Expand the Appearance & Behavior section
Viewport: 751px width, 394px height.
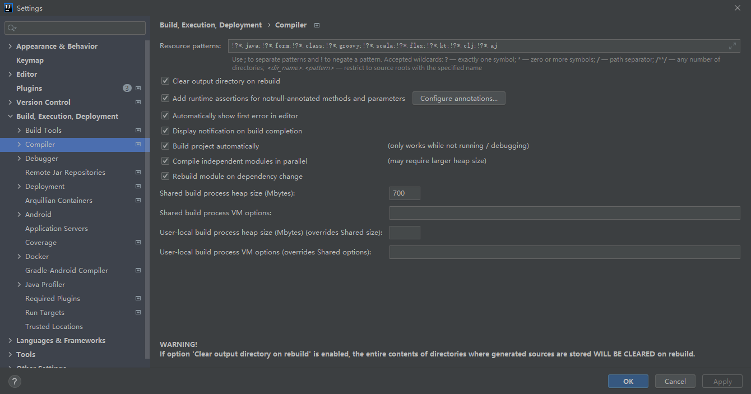(10, 47)
